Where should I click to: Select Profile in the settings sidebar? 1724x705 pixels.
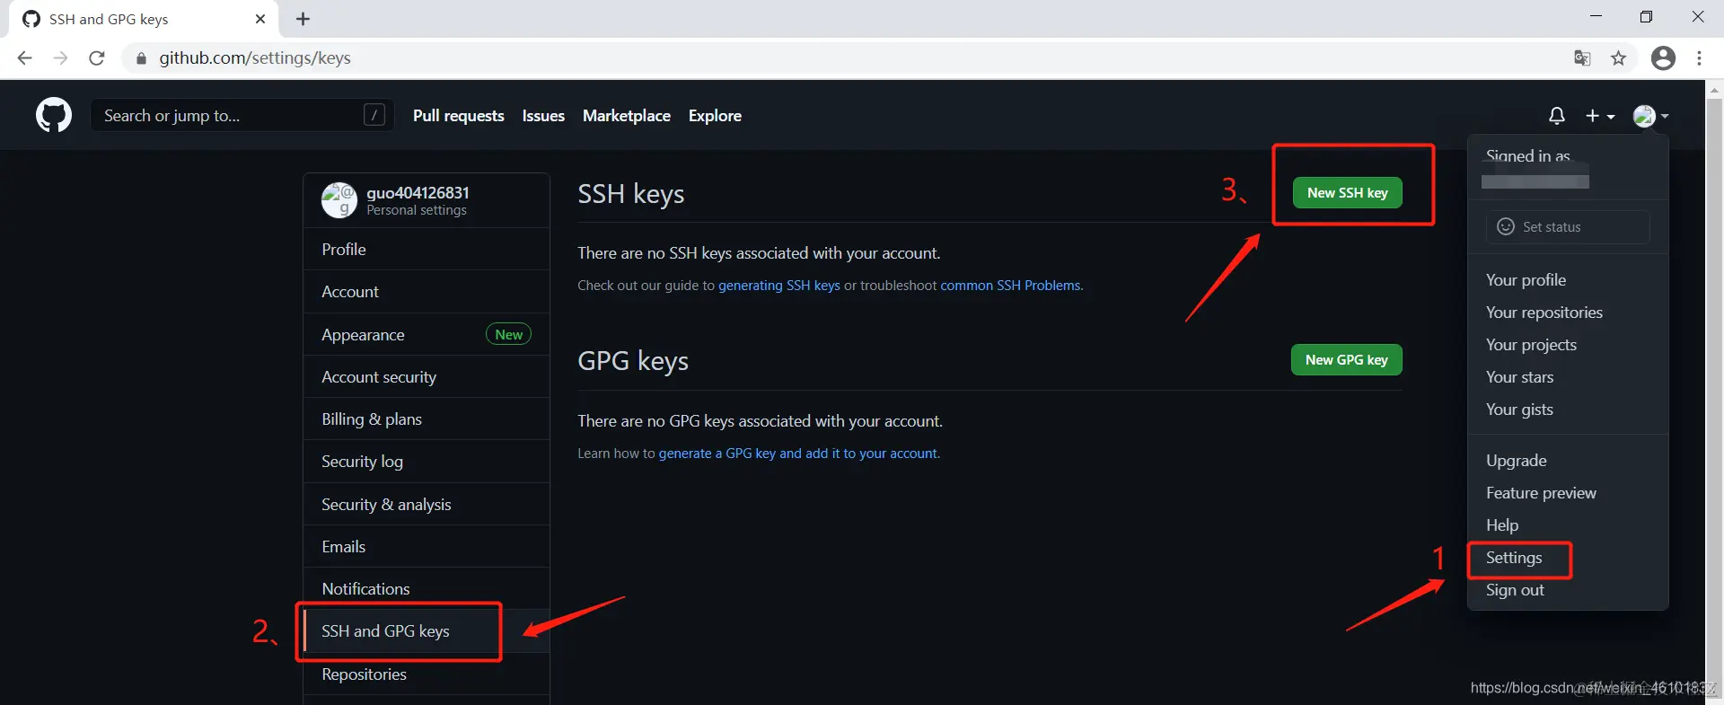pos(427,250)
